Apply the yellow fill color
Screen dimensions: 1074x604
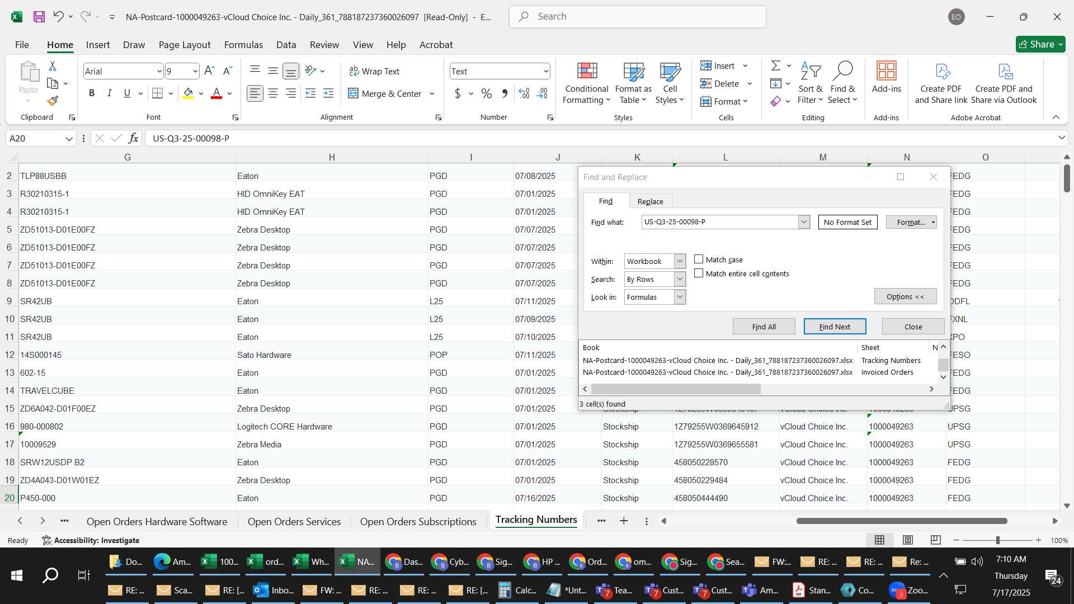tap(188, 93)
